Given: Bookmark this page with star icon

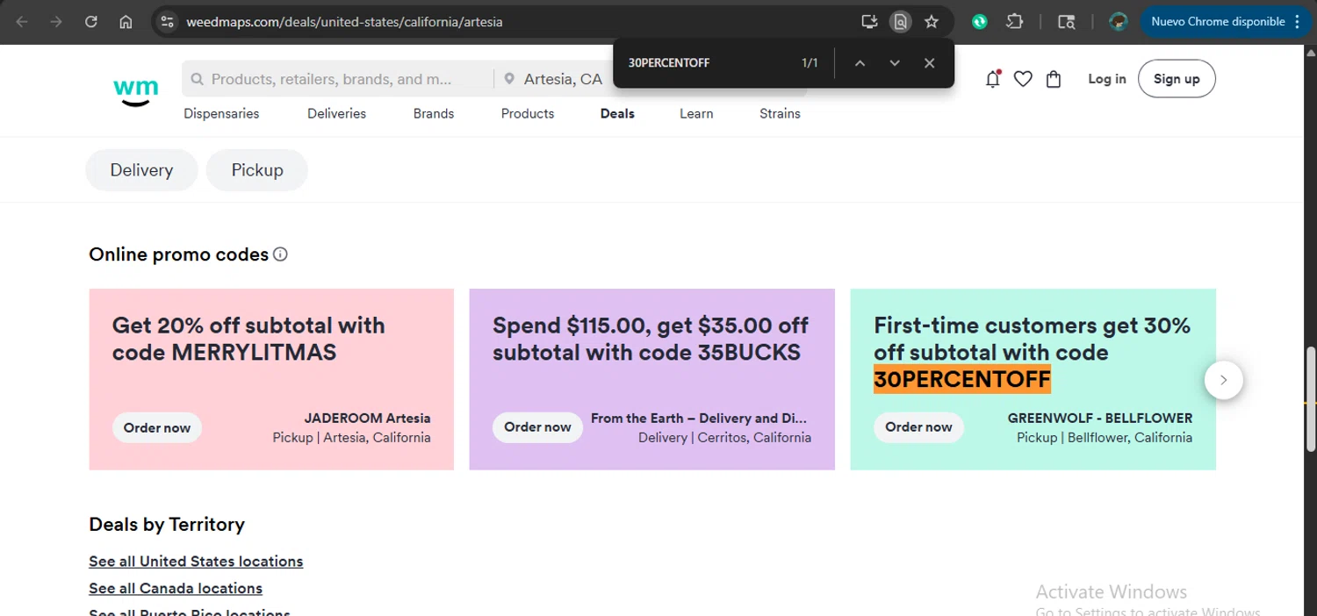Looking at the screenshot, I should tap(932, 22).
